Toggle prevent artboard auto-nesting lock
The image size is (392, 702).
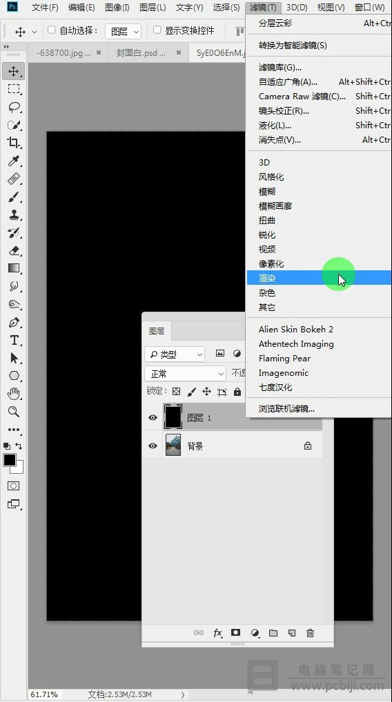click(x=222, y=392)
